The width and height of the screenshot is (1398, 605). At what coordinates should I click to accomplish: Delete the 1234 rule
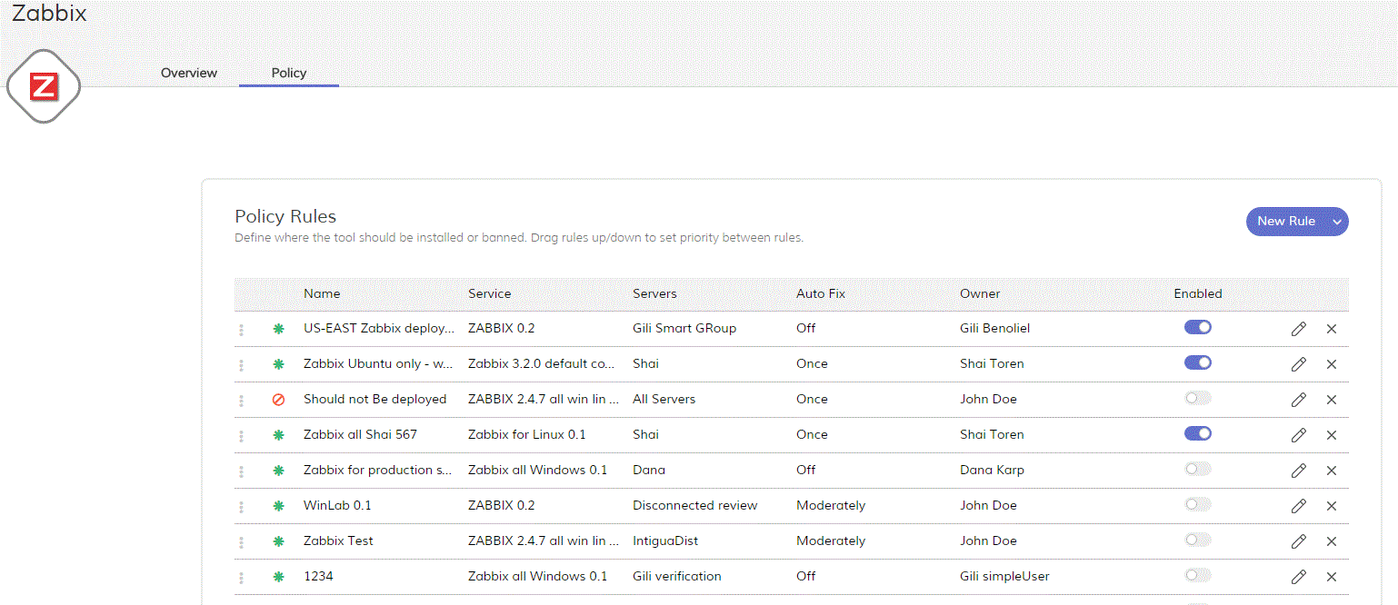pos(1332,577)
